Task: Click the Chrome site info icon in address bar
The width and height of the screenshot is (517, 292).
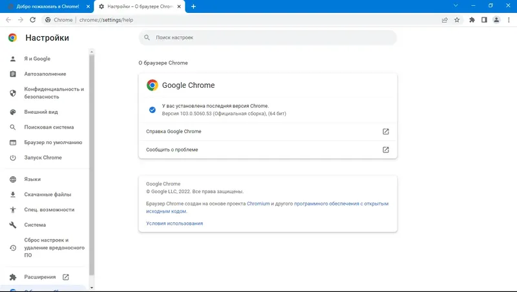Action: click(48, 20)
